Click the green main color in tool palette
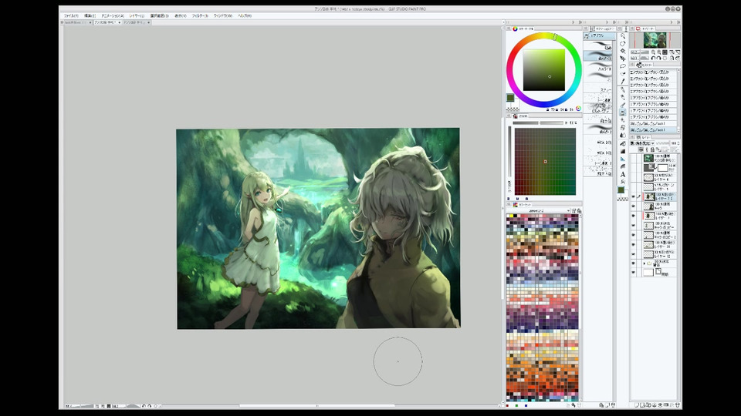The width and height of the screenshot is (741, 416). coord(621,190)
